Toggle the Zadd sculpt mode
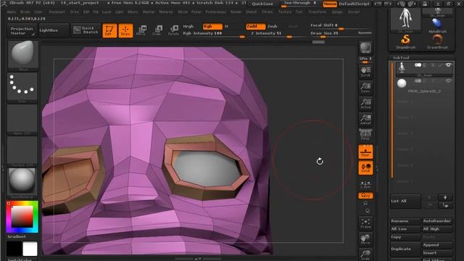 (x=255, y=26)
